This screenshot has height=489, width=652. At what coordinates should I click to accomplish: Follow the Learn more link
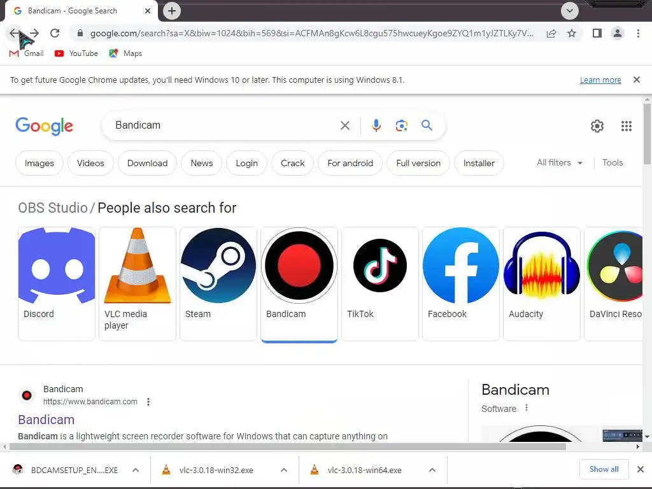pos(600,80)
